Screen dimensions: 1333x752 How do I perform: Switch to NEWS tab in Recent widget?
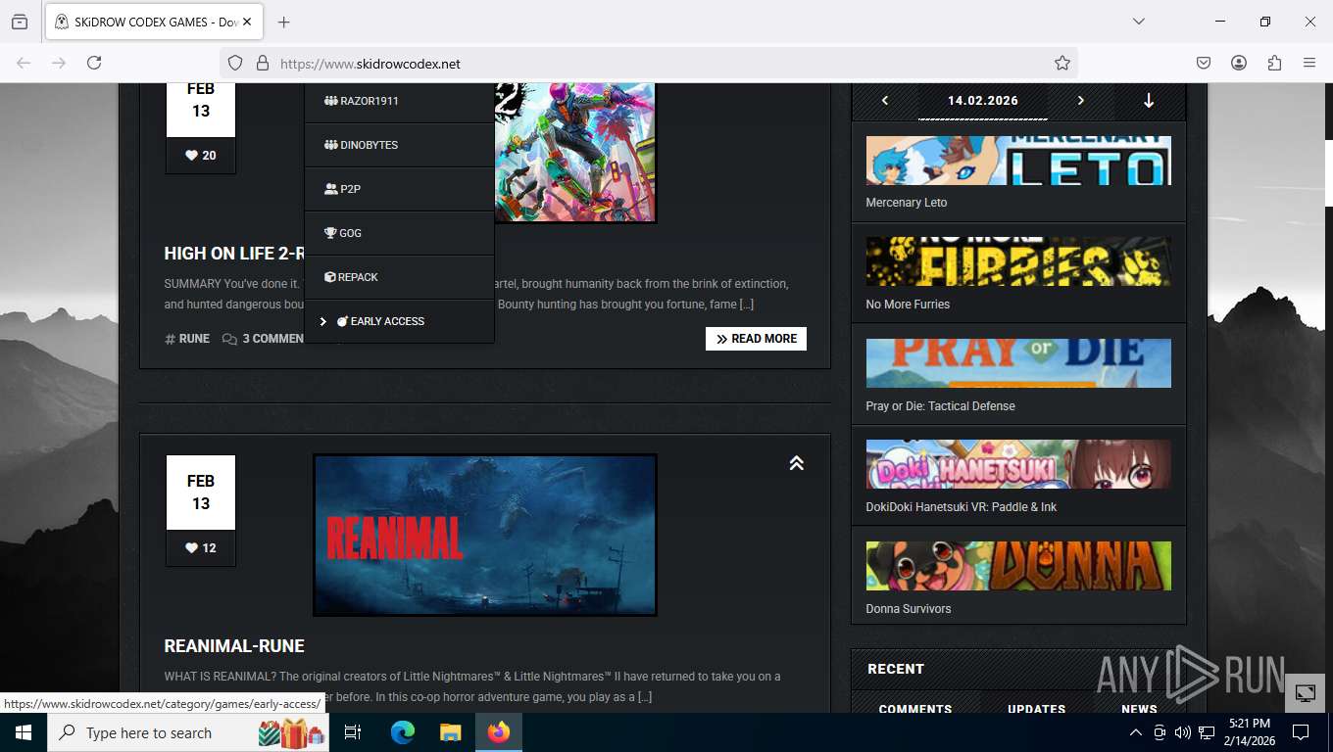(x=1139, y=709)
